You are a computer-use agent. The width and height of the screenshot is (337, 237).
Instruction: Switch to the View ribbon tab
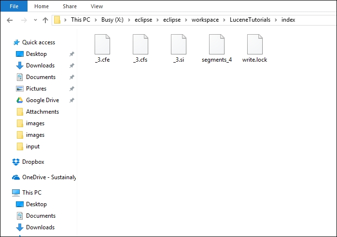(97, 6)
